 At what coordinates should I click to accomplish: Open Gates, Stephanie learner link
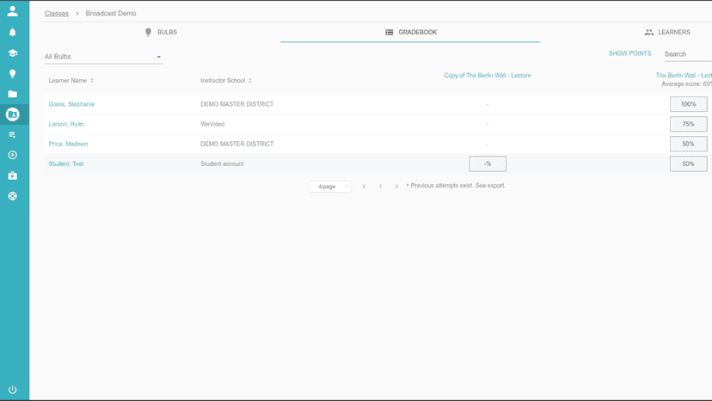71,104
